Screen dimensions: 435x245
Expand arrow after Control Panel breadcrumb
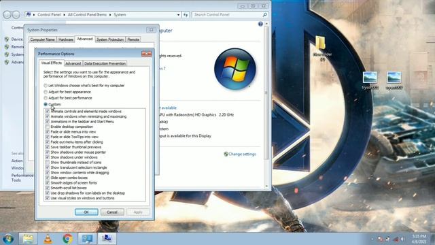(x=64, y=15)
